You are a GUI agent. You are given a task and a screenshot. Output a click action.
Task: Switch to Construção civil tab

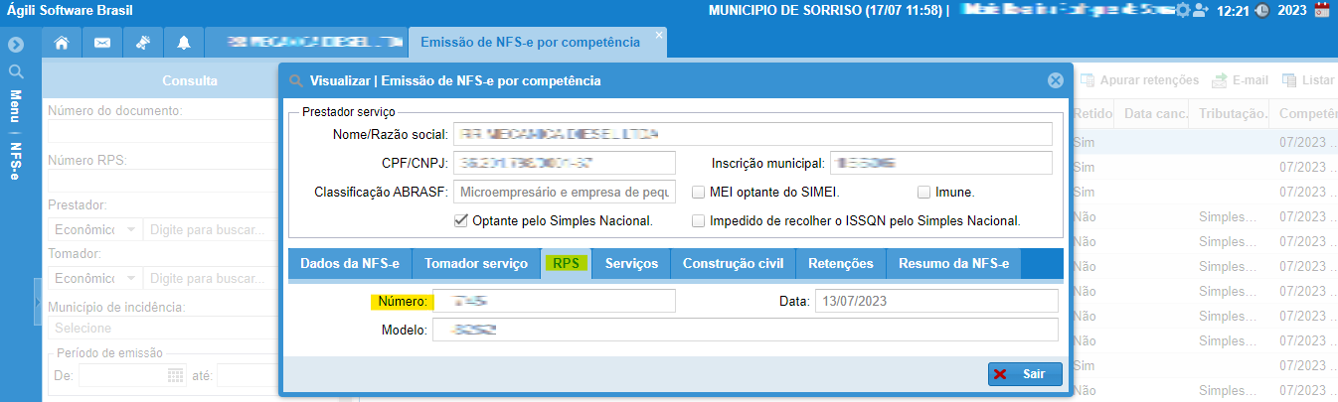click(x=734, y=263)
